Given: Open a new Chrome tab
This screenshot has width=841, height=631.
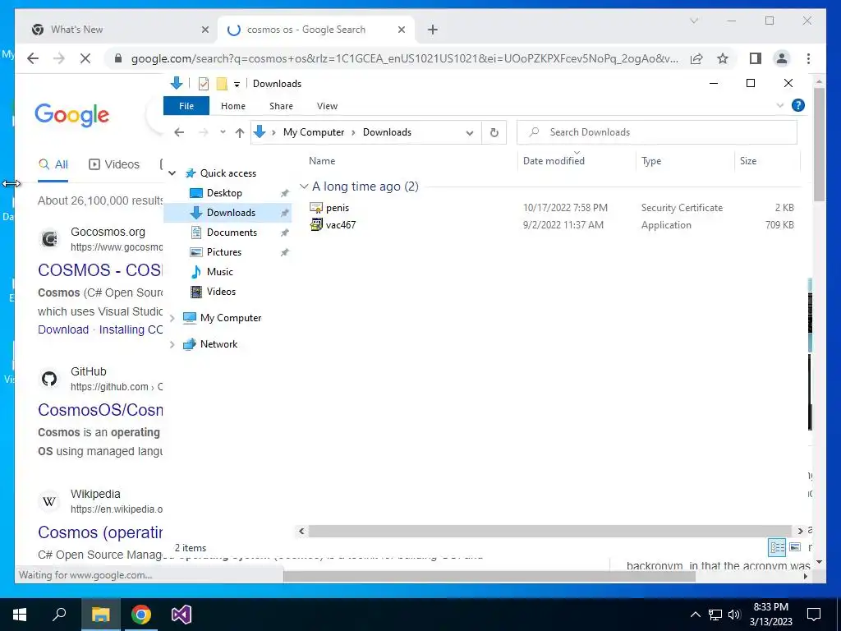Looking at the screenshot, I should click(x=433, y=30).
